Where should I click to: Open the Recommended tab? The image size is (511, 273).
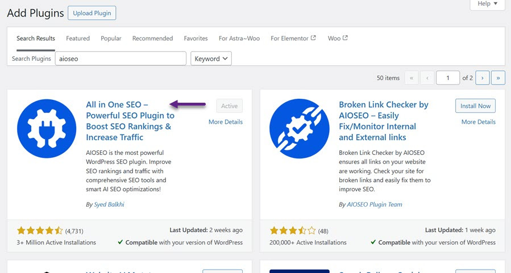(152, 39)
